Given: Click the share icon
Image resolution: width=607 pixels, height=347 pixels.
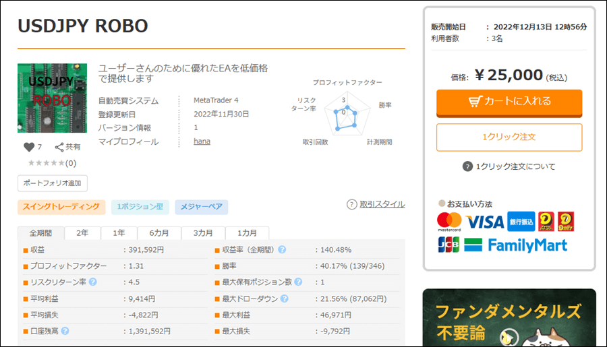Looking at the screenshot, I should 59,147.
